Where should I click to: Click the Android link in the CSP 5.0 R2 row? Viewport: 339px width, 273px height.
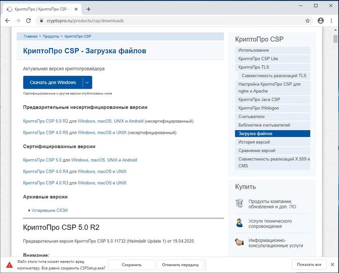click(x=136, y=121)
